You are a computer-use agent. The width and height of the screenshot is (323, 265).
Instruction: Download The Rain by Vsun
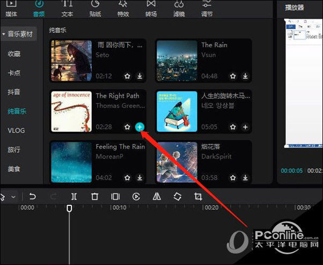(x=245, y=76)
